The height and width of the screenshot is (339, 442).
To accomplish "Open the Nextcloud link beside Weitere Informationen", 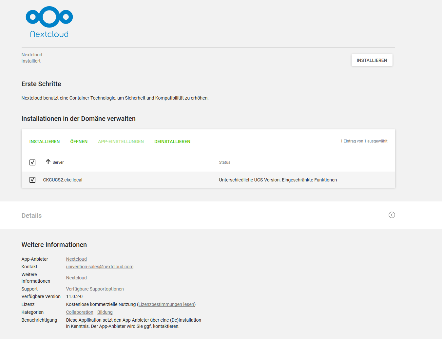I will pos(76,278).
